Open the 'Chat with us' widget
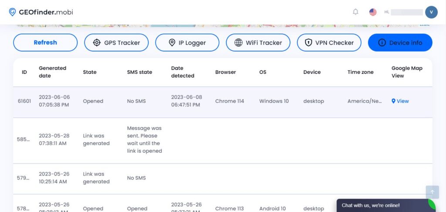The width and height of the screenshot is (446, 212). (x=386, y=205)
